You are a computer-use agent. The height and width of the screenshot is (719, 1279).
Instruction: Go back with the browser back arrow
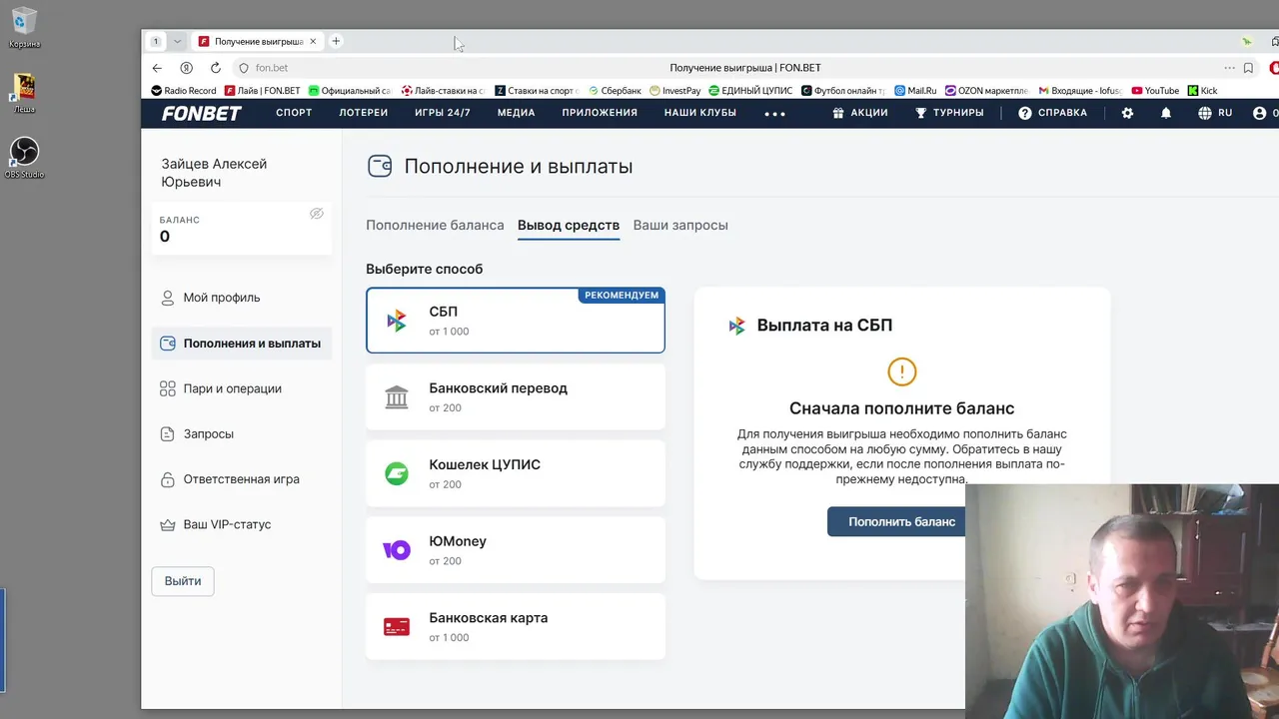157,68
